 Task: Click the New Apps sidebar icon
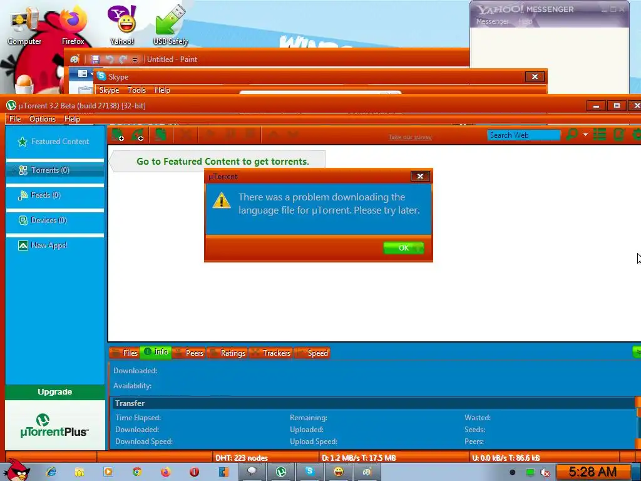pyautogui.click(x=23, y=246)
